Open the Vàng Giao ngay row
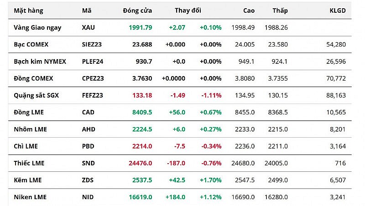This screenshot has height=206, width=365. 37,27
